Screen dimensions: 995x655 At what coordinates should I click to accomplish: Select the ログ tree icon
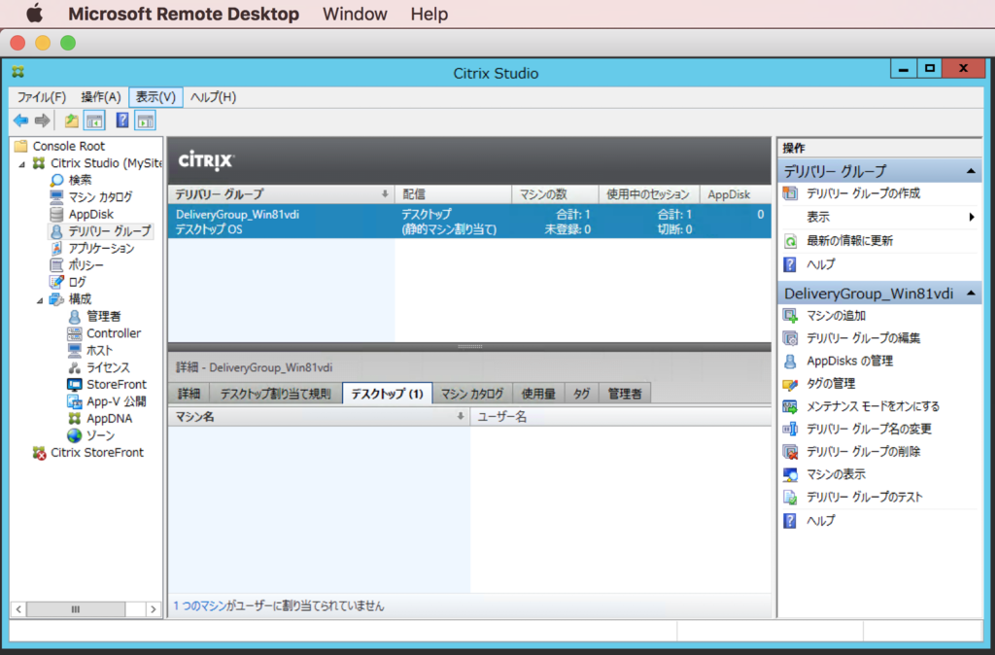click(x=57, y=282)
